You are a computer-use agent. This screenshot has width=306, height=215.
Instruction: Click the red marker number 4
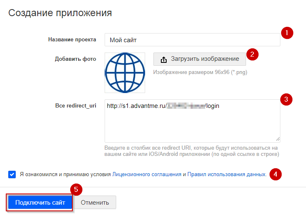click(275, 174)
